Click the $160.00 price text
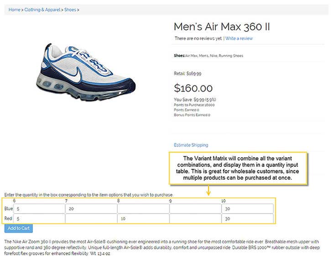 click(x=193, y=88)
